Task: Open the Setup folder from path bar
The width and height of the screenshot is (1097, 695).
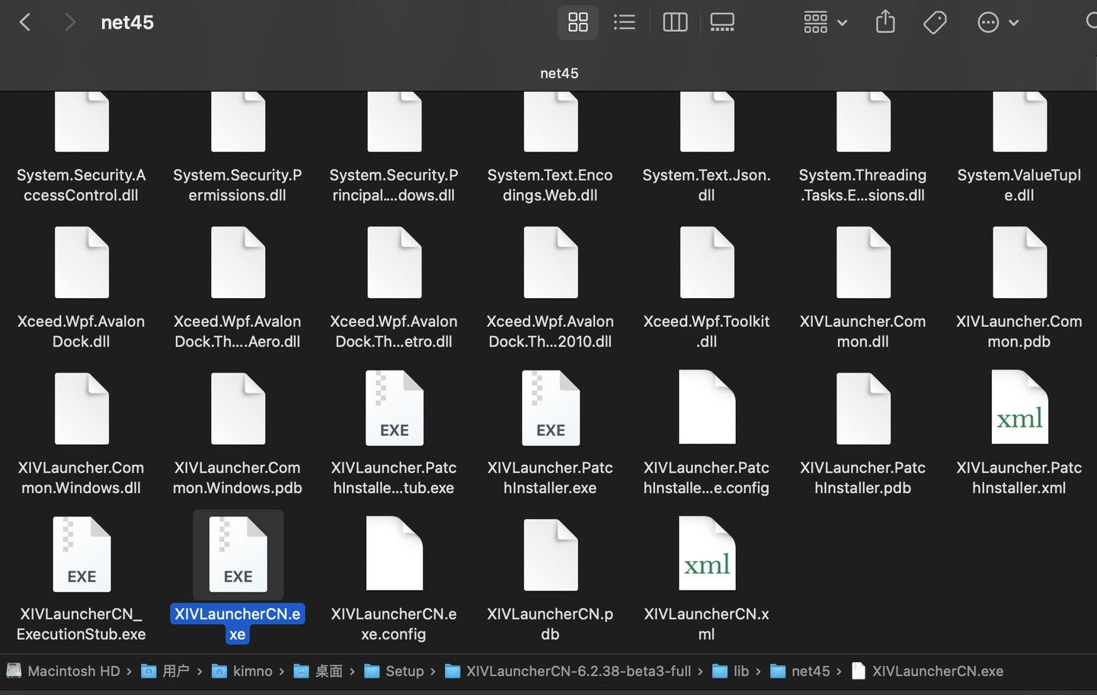Action: 404,671
